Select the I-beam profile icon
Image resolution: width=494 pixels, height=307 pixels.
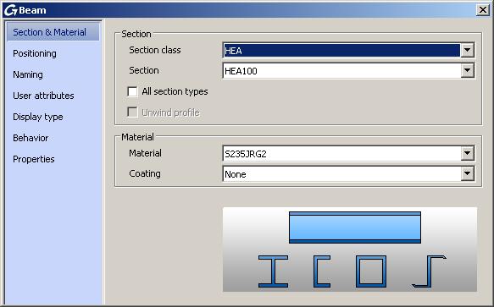[273, 271]
